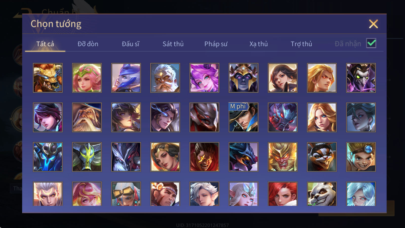Pick the goggles-wearing blue-haired hero
The width and height of the screenshot is (405, 228).
(126, 194)
